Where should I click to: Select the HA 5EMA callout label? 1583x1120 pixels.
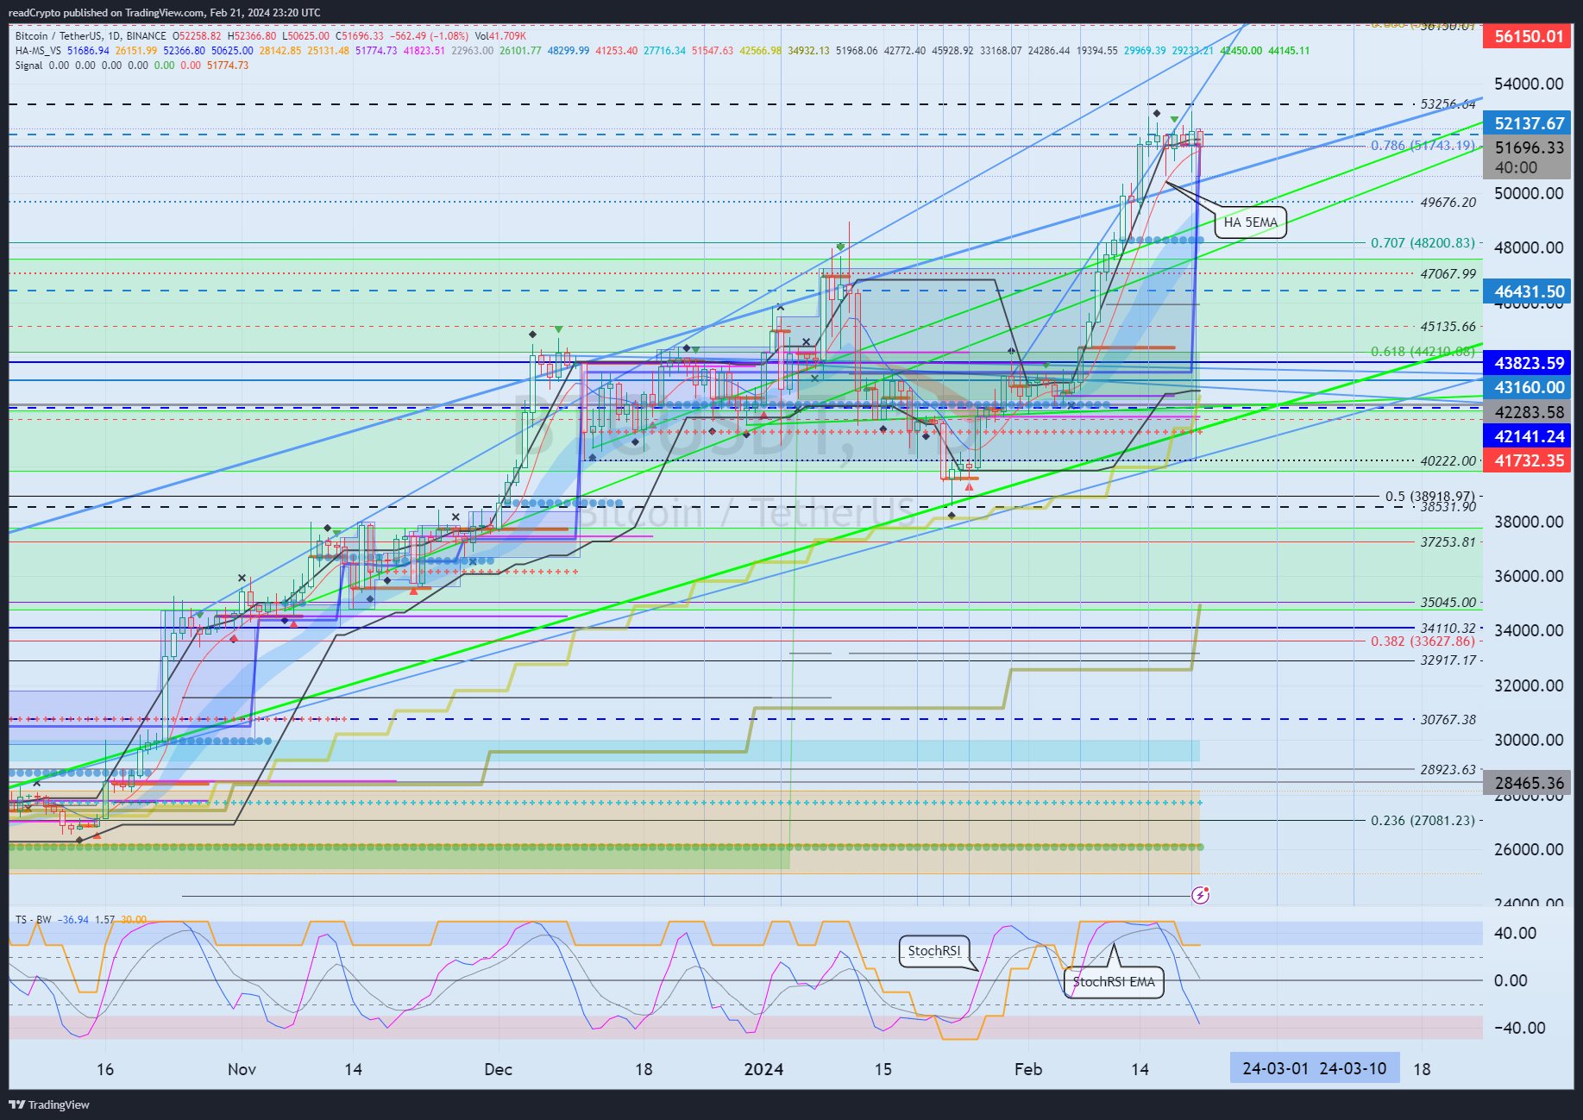1250,222
